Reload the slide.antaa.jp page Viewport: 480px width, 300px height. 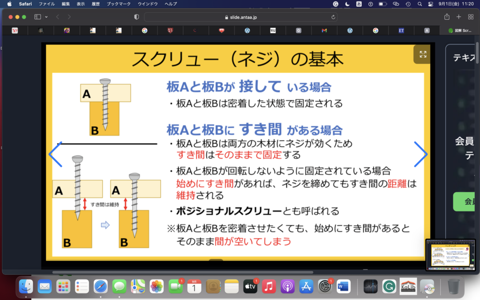[333, 17]
